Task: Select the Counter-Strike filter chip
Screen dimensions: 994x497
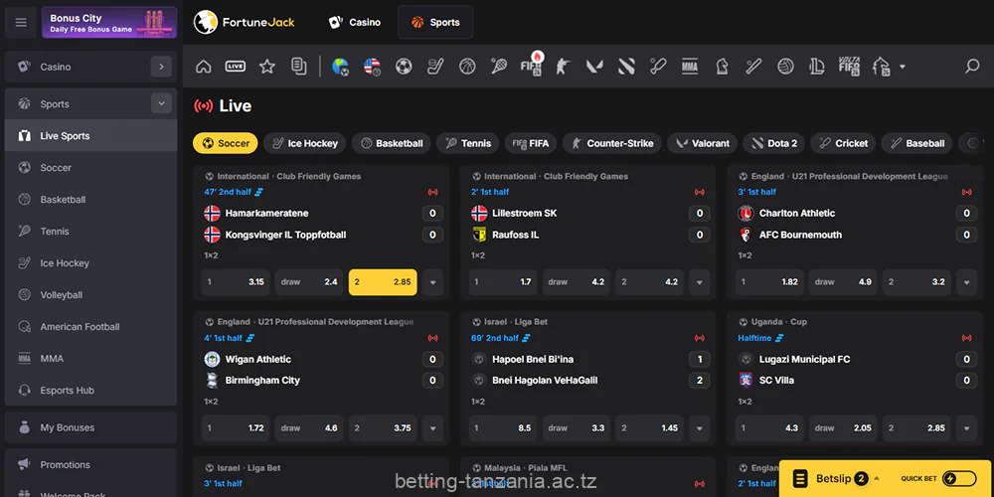Action: pyautogui.click(x=611, y=143)
